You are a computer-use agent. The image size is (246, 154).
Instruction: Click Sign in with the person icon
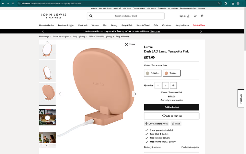point(184,16)
